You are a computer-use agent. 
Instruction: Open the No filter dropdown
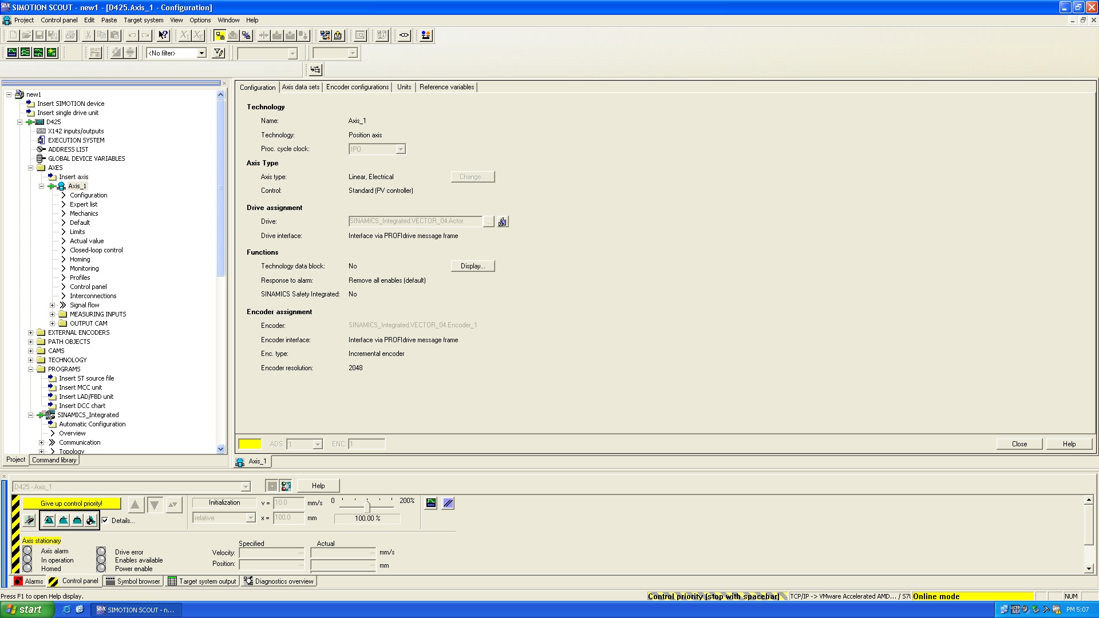(x=201, y=53)
